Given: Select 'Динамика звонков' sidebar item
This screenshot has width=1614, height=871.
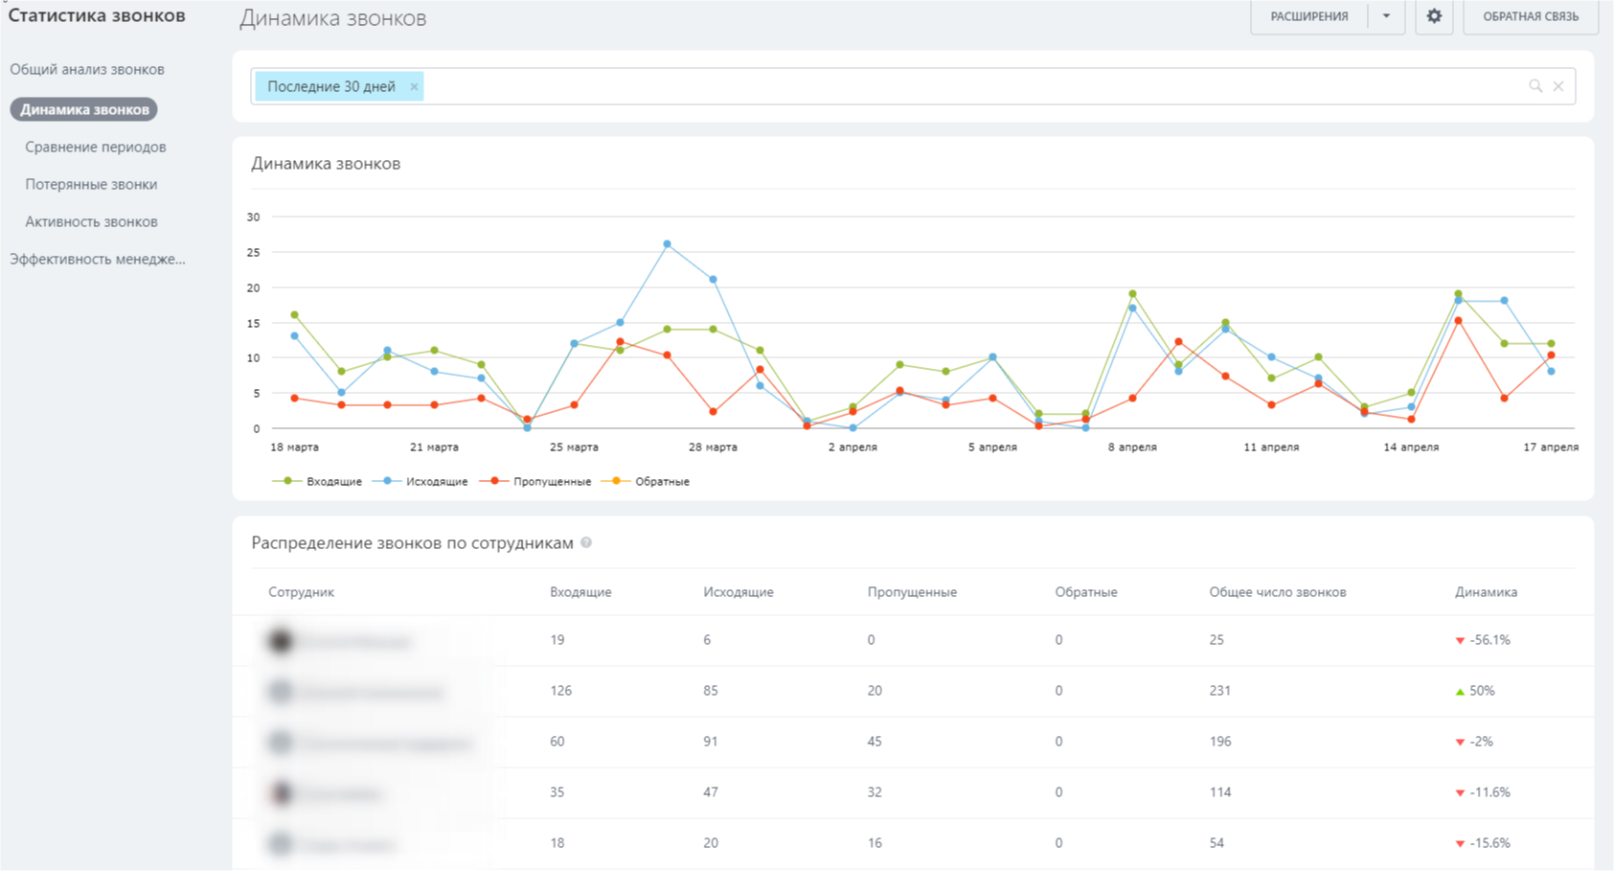Looking at the screenshot, I should pyautogui.click(x=84, y=109).
